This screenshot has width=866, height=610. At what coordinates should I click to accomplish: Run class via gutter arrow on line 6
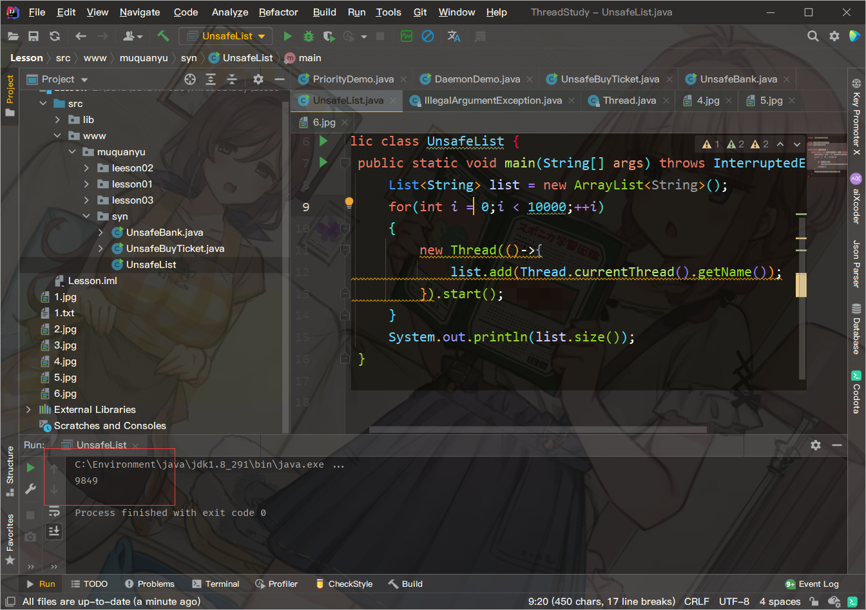323,140
